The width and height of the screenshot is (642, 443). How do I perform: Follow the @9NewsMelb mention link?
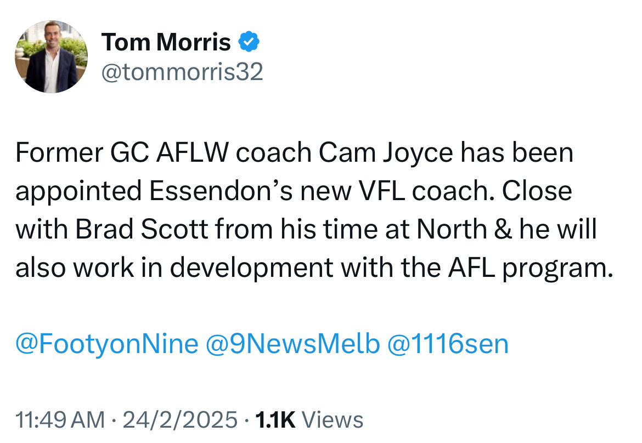[292, 344]
